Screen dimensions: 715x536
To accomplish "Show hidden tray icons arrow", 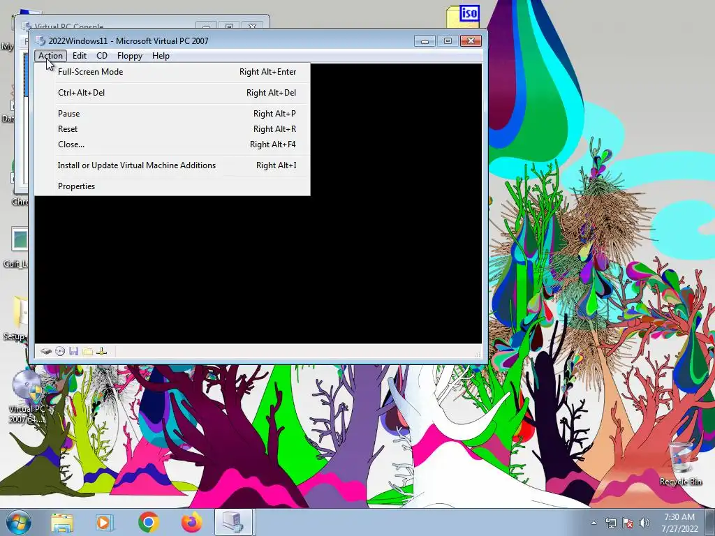I will [x=594, y=523].
